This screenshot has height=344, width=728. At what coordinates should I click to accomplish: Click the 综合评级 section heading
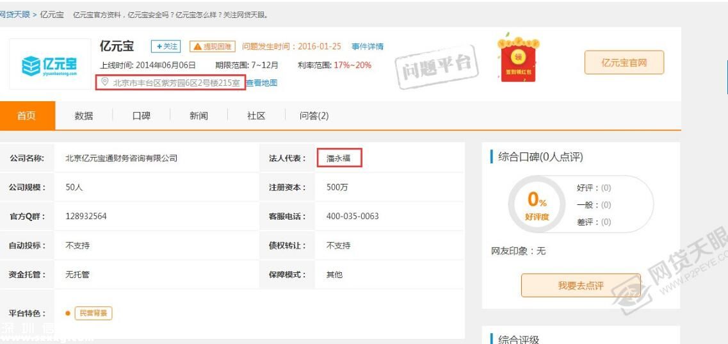click(519, 340)
